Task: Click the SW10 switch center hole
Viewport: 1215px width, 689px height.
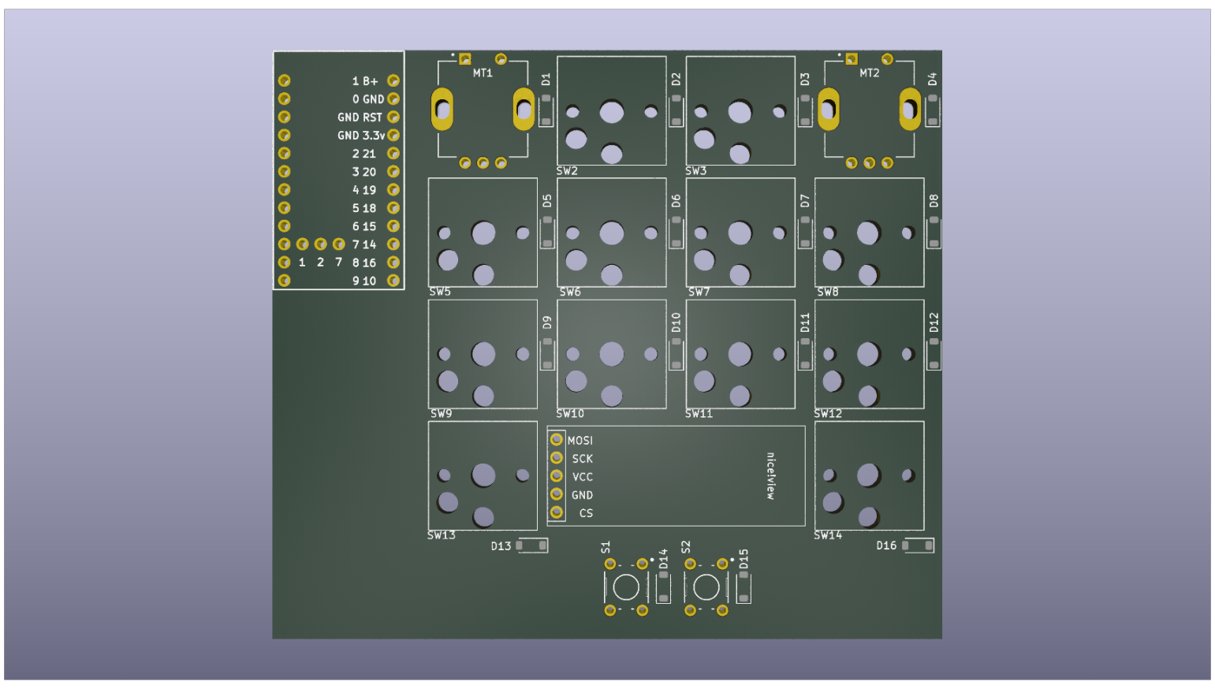Action: tap(612, 354)
